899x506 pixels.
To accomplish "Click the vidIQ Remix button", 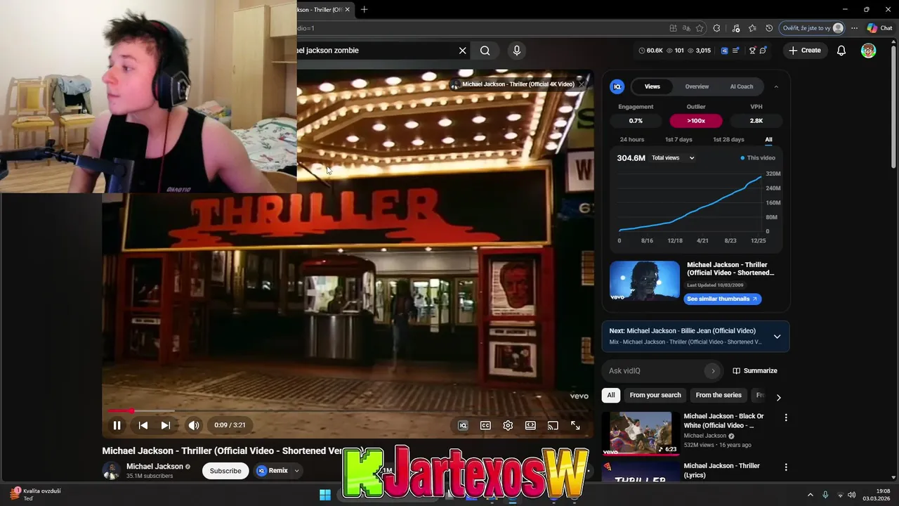I will coord(273,471).
